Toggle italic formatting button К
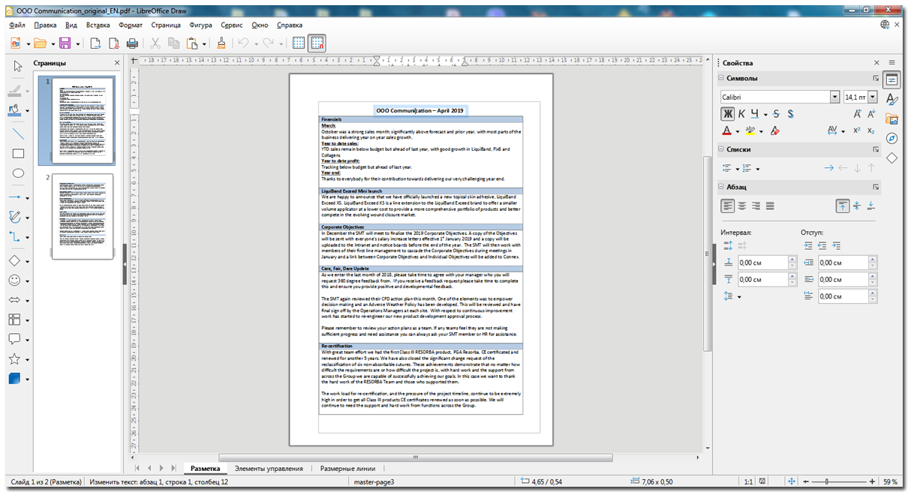Screen dimensions: 908x492 click(x=741, y=114)
